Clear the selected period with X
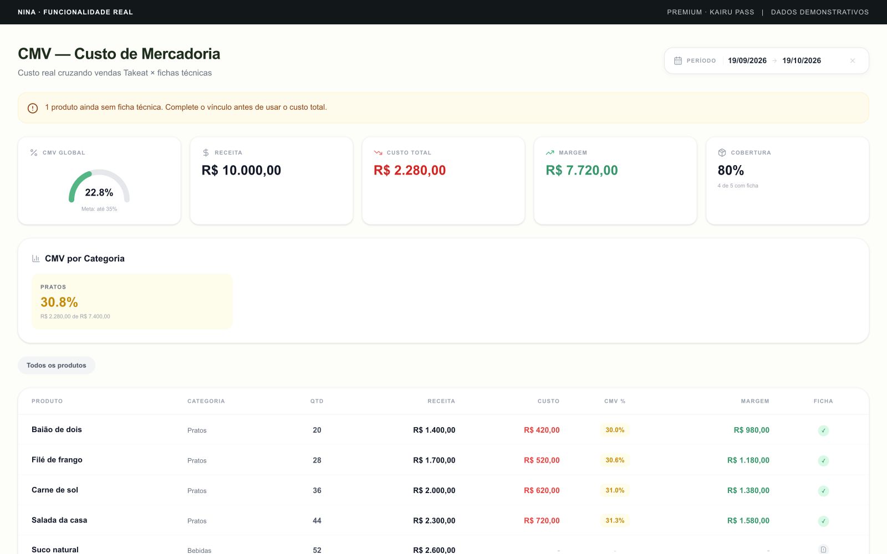 (x=853, y=61)
